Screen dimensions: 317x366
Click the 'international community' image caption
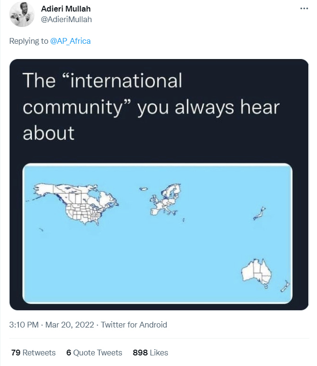[x=151, y=106]
